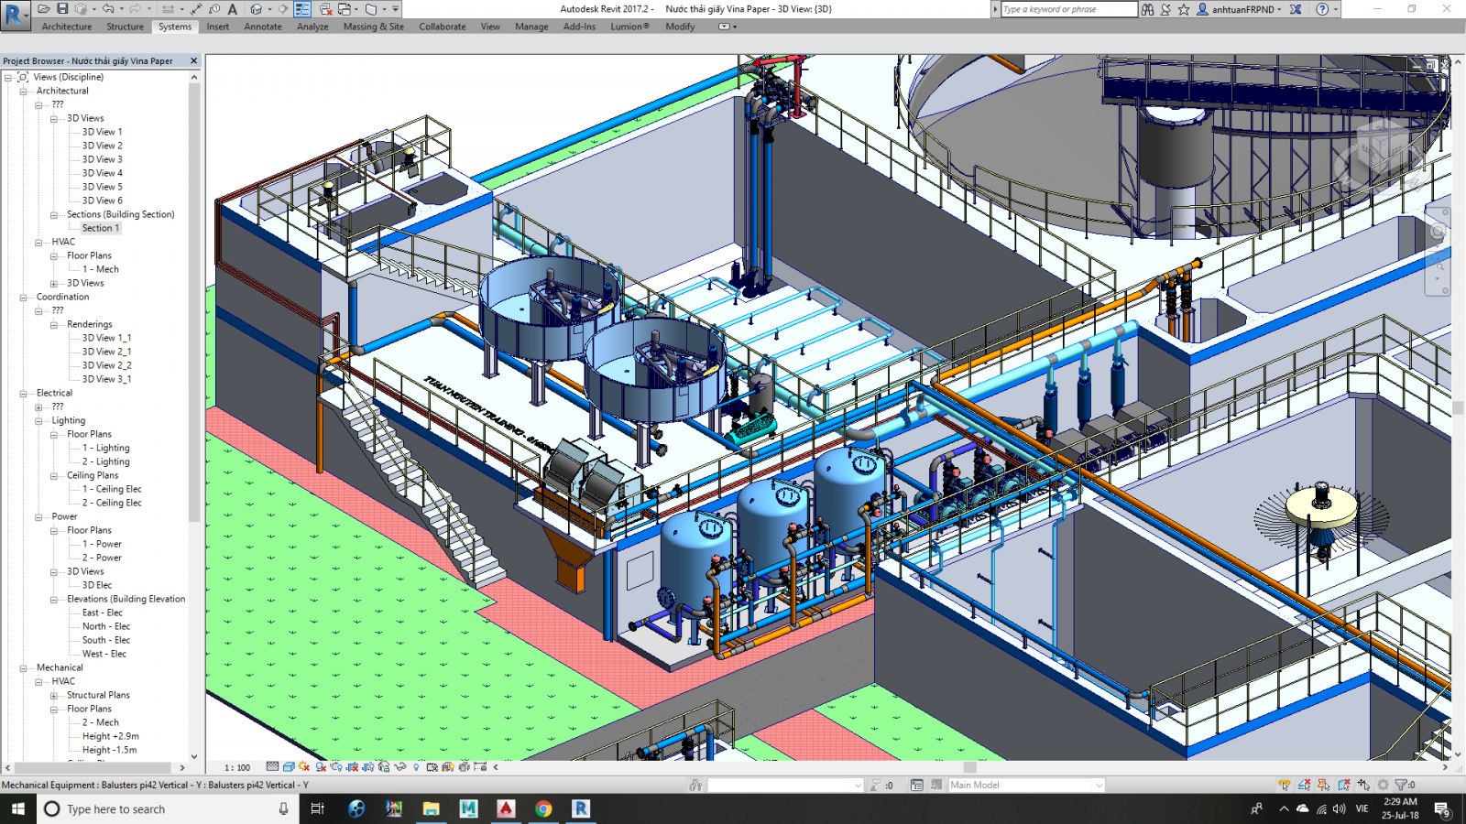Click the Open file icon in quick access toolbar
Screen dimensions: 1466x824
(43, 9)
